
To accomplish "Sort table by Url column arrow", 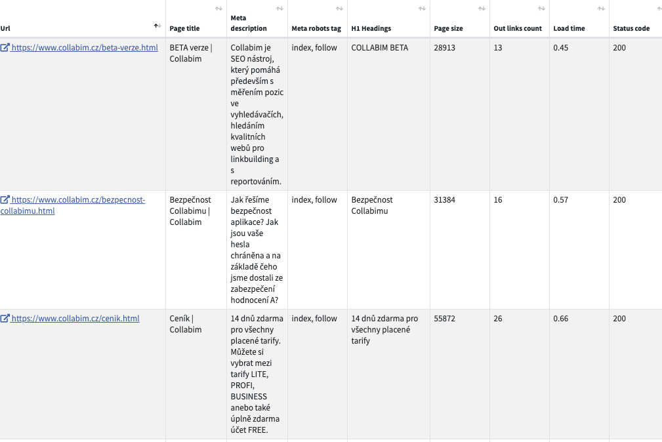I will pyautogui.click(x=157, y=26).
